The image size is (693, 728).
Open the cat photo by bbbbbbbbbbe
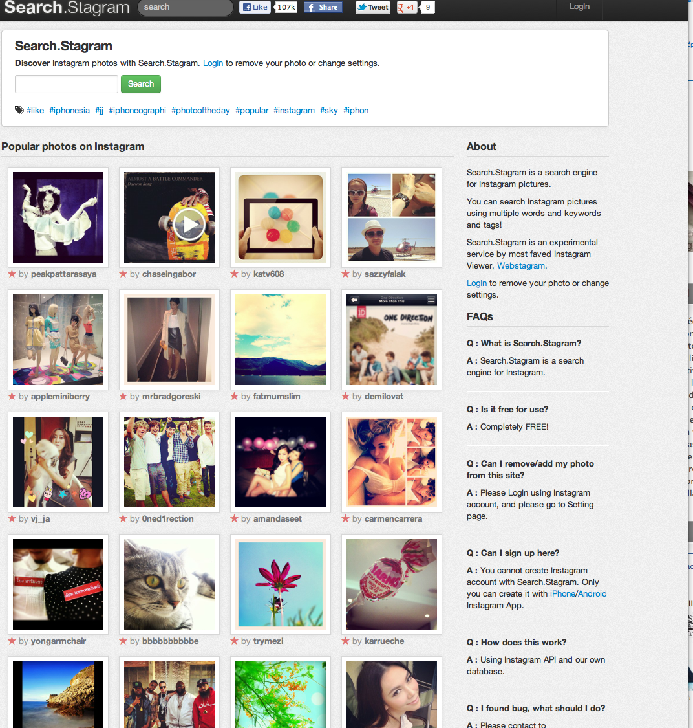tap(169, 584)
